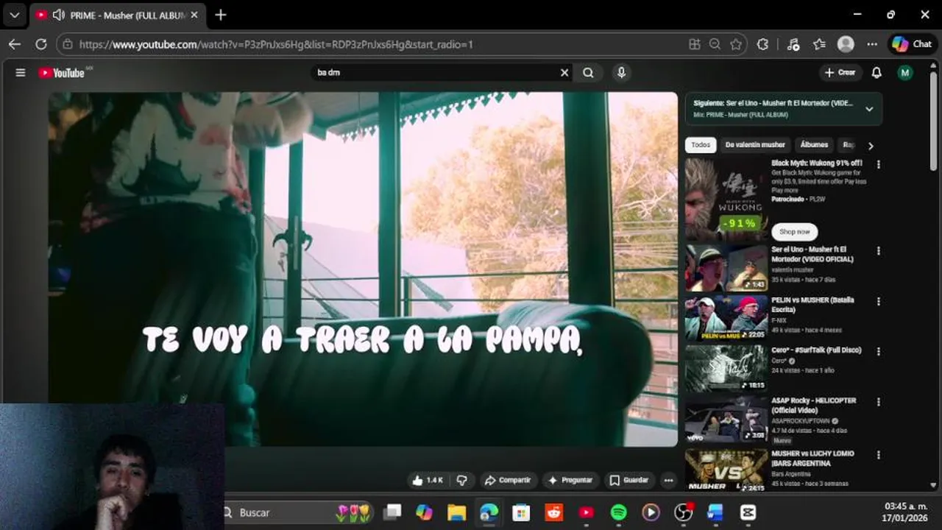The image size is (942, 530).
Task: Open Copilot from the taskbar
Action: 425,512
